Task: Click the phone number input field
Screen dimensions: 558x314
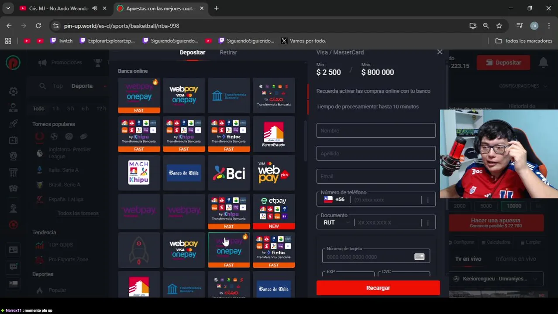Action: [x=386, y=200]
